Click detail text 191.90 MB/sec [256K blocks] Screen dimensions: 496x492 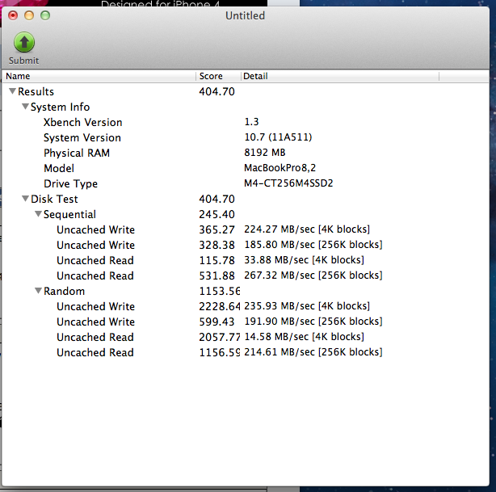313,322
